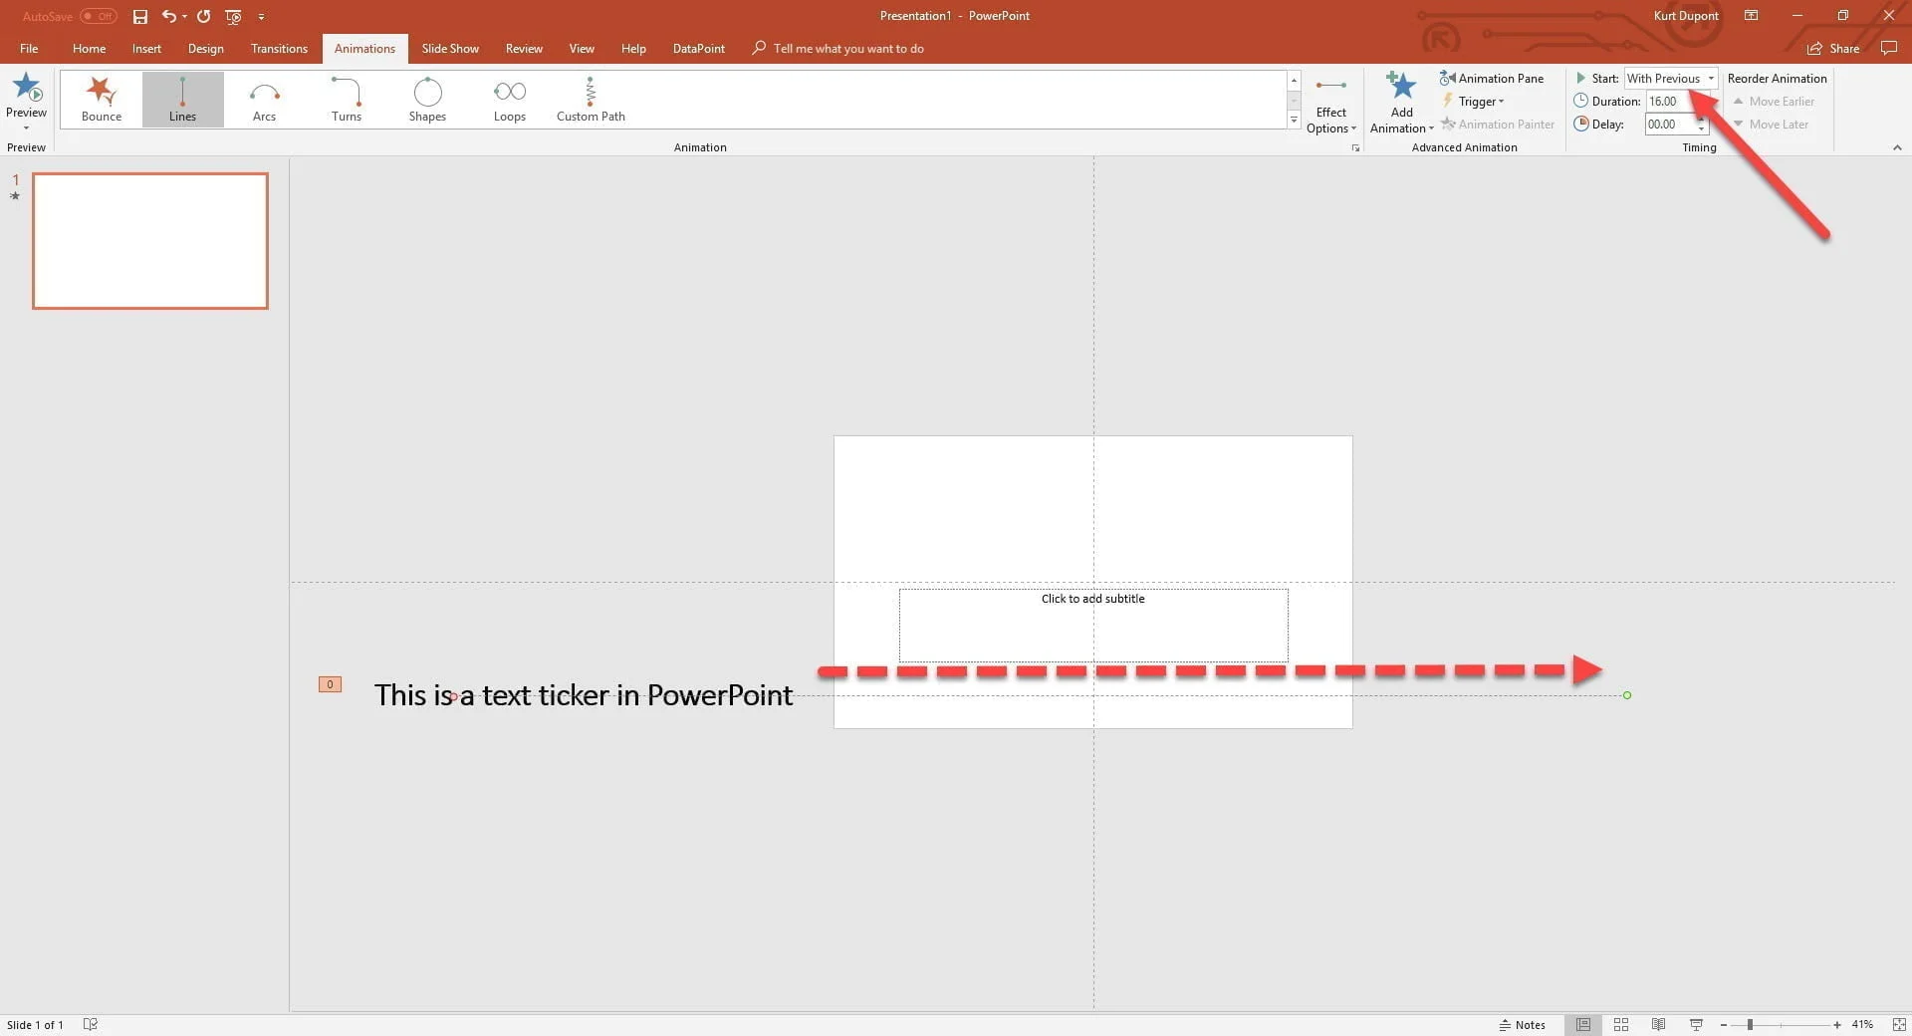Image resolution: width=1912 pixels, height=1036 pixels.
Task: Open the Add Animation gallery
Action: pos(1401,103)
